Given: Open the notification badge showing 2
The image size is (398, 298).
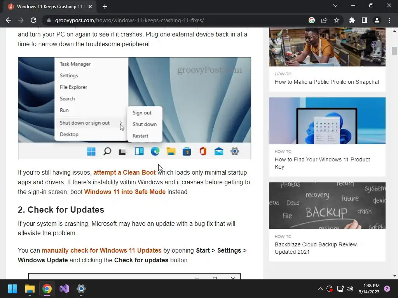Looking at the screenshot, I should pyautogui.click(x=387, y=289).
